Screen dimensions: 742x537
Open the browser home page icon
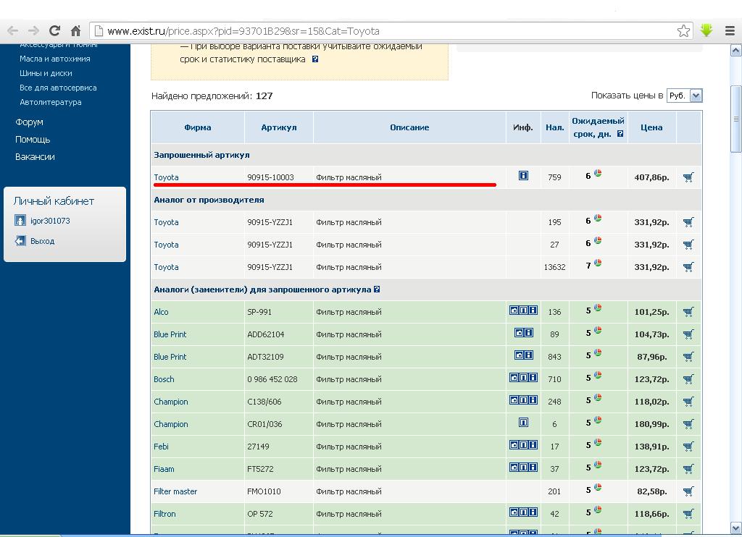[x=75, y=30]
